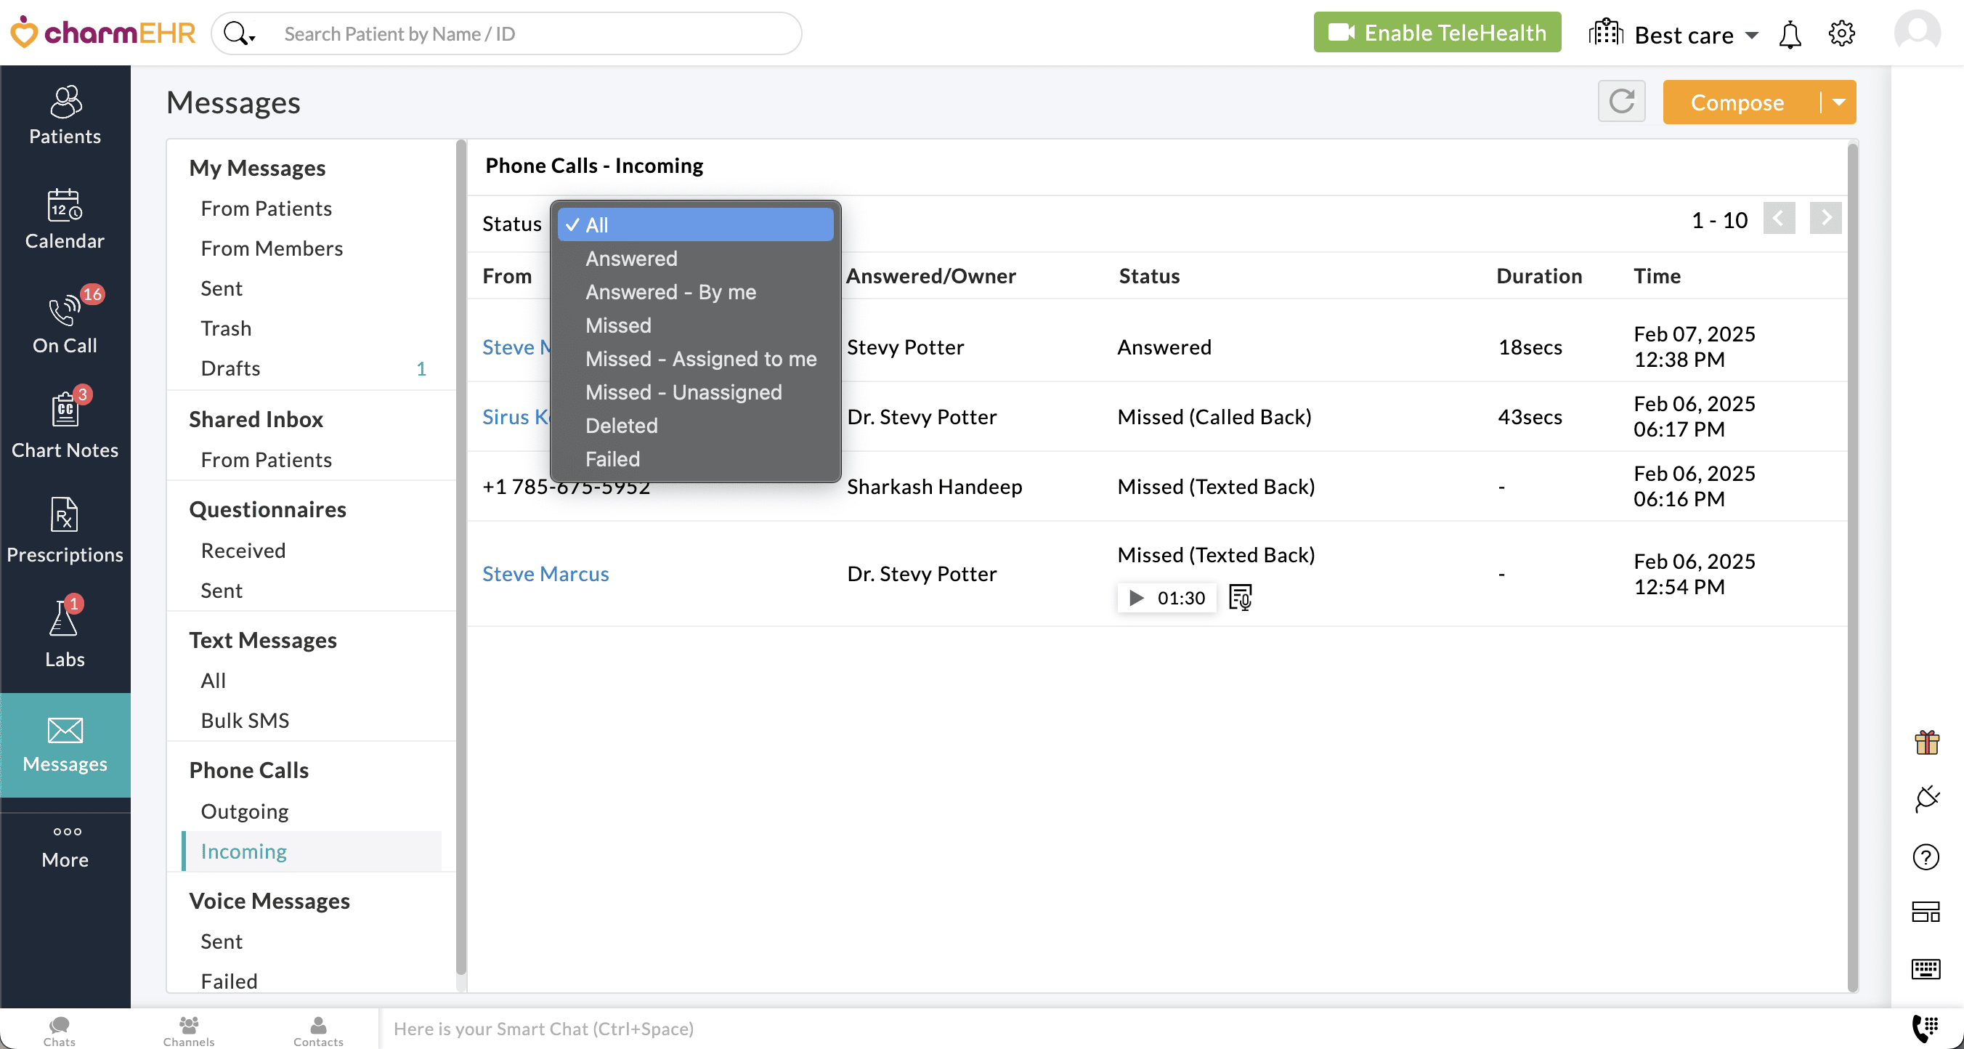1964x1049 pixels.
Task: Expand the patient search type dropdown
Action: [240, 34]
